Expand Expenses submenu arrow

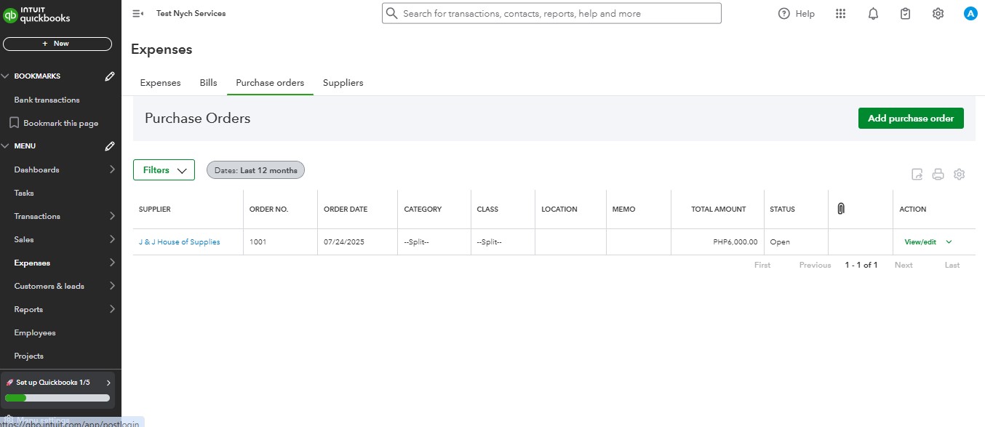(x=112, y=263)
